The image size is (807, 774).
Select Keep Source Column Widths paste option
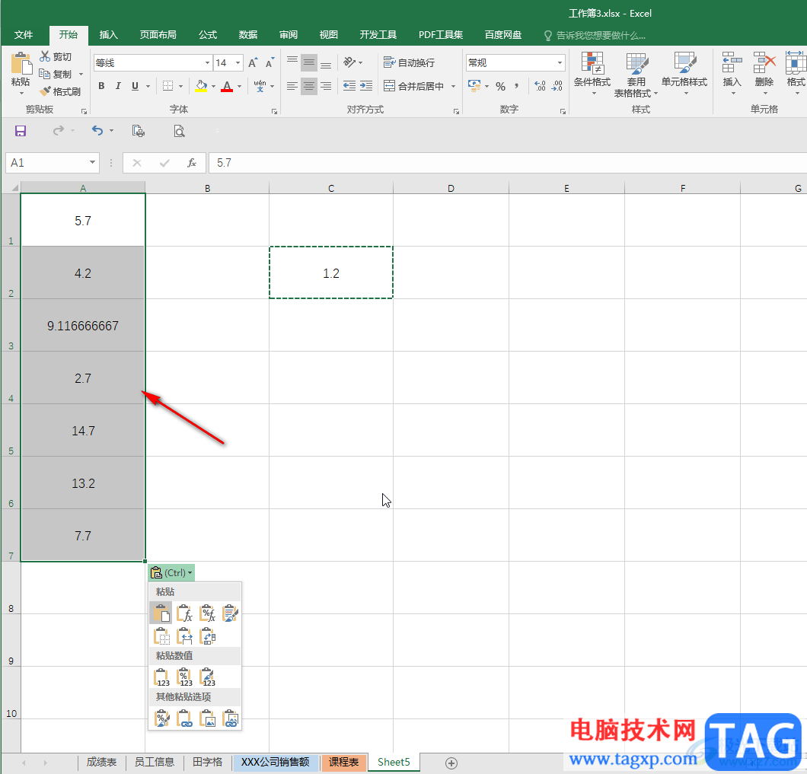pyautogui.click(x=184, y=636)
